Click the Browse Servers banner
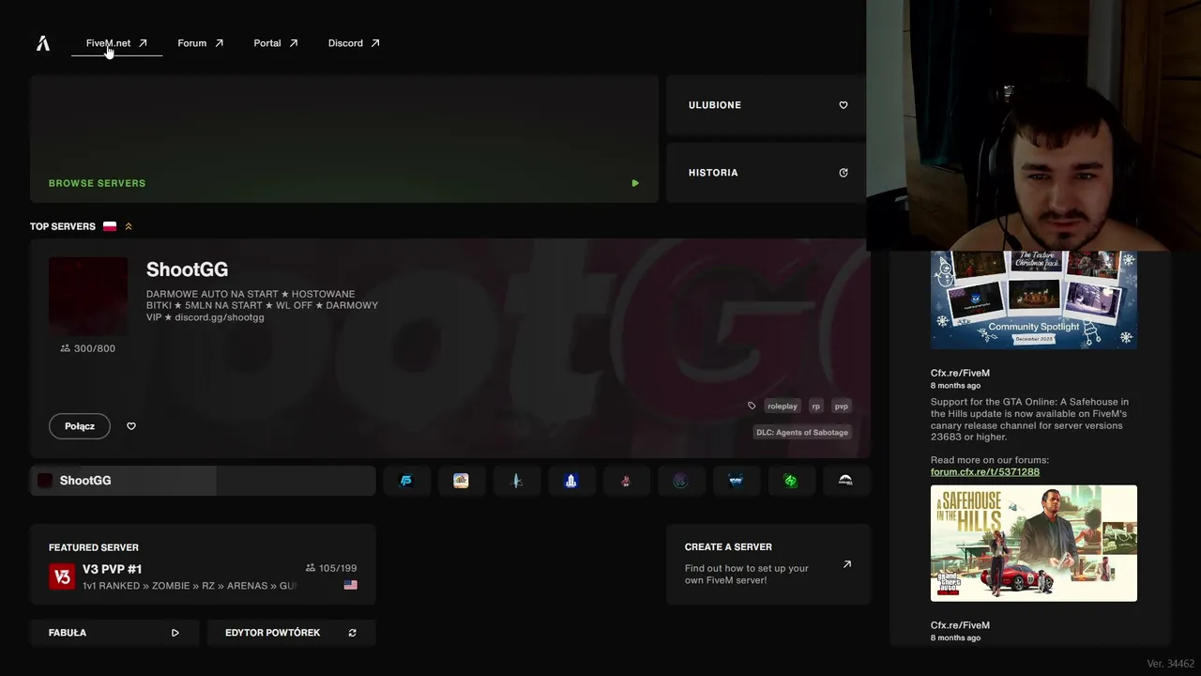Viewport: 1201px width, 676px height. pos(344,139)
